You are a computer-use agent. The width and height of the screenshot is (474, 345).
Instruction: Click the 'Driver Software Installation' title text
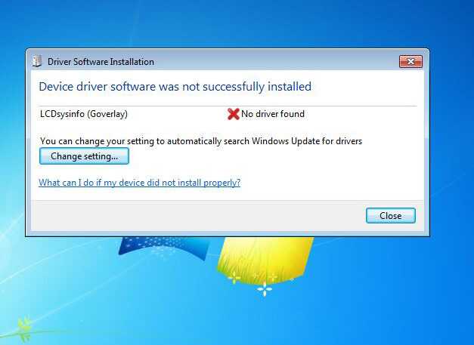(x=101, y=62)
